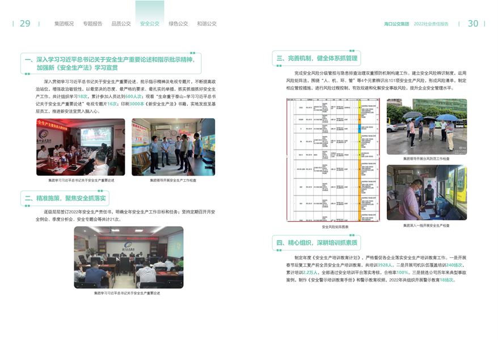498x340 pixels.
Task: Open the 安全风险矩阵图表 table image
Action: pyautogui.click(x=335, y=160)
